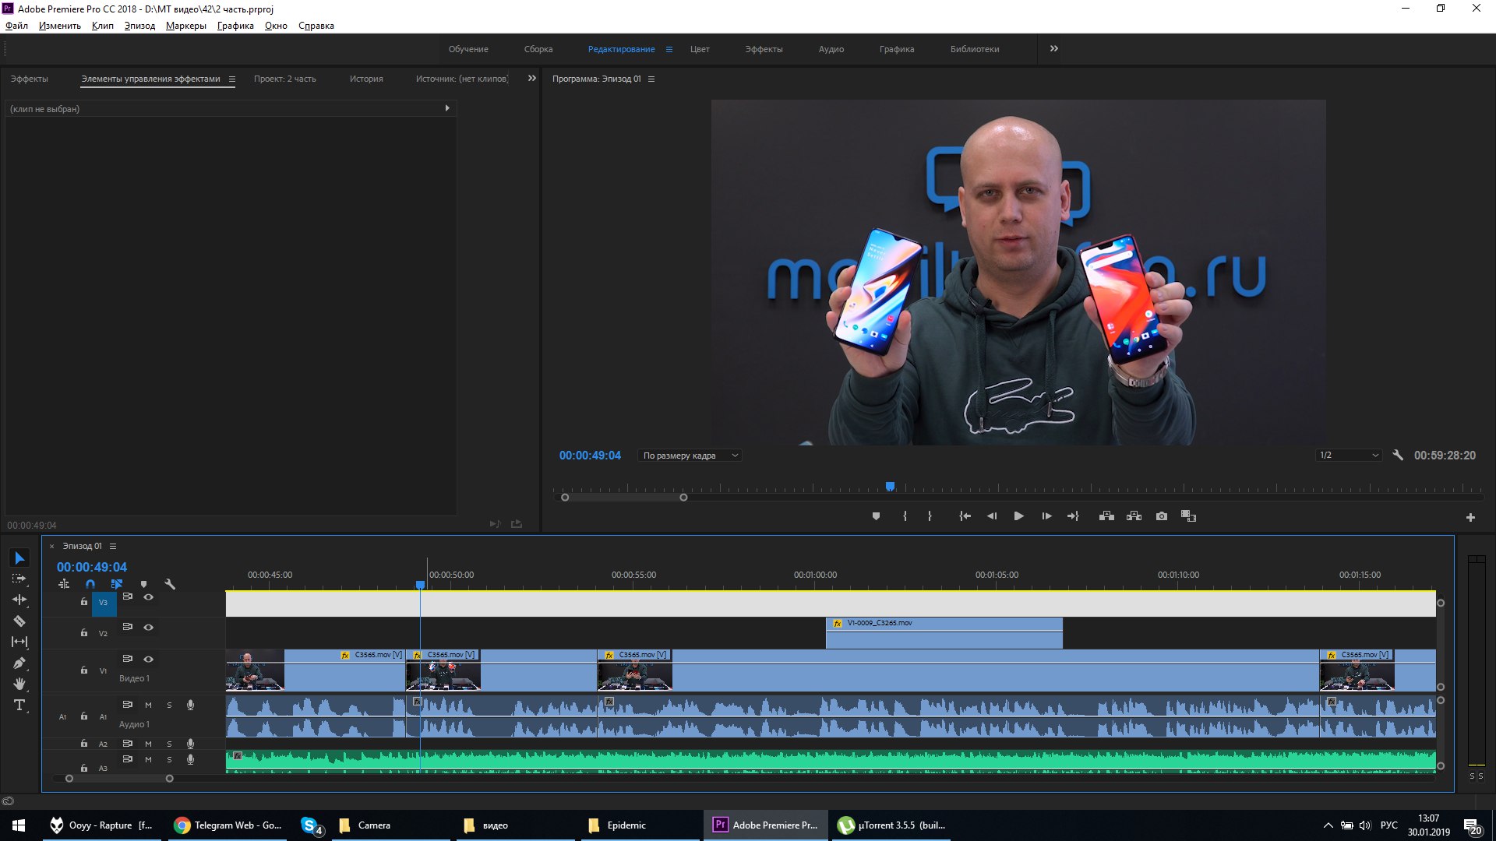This screenshot has height=841, width=1496.
Task: Mute audio track A1
Action: 148,705
